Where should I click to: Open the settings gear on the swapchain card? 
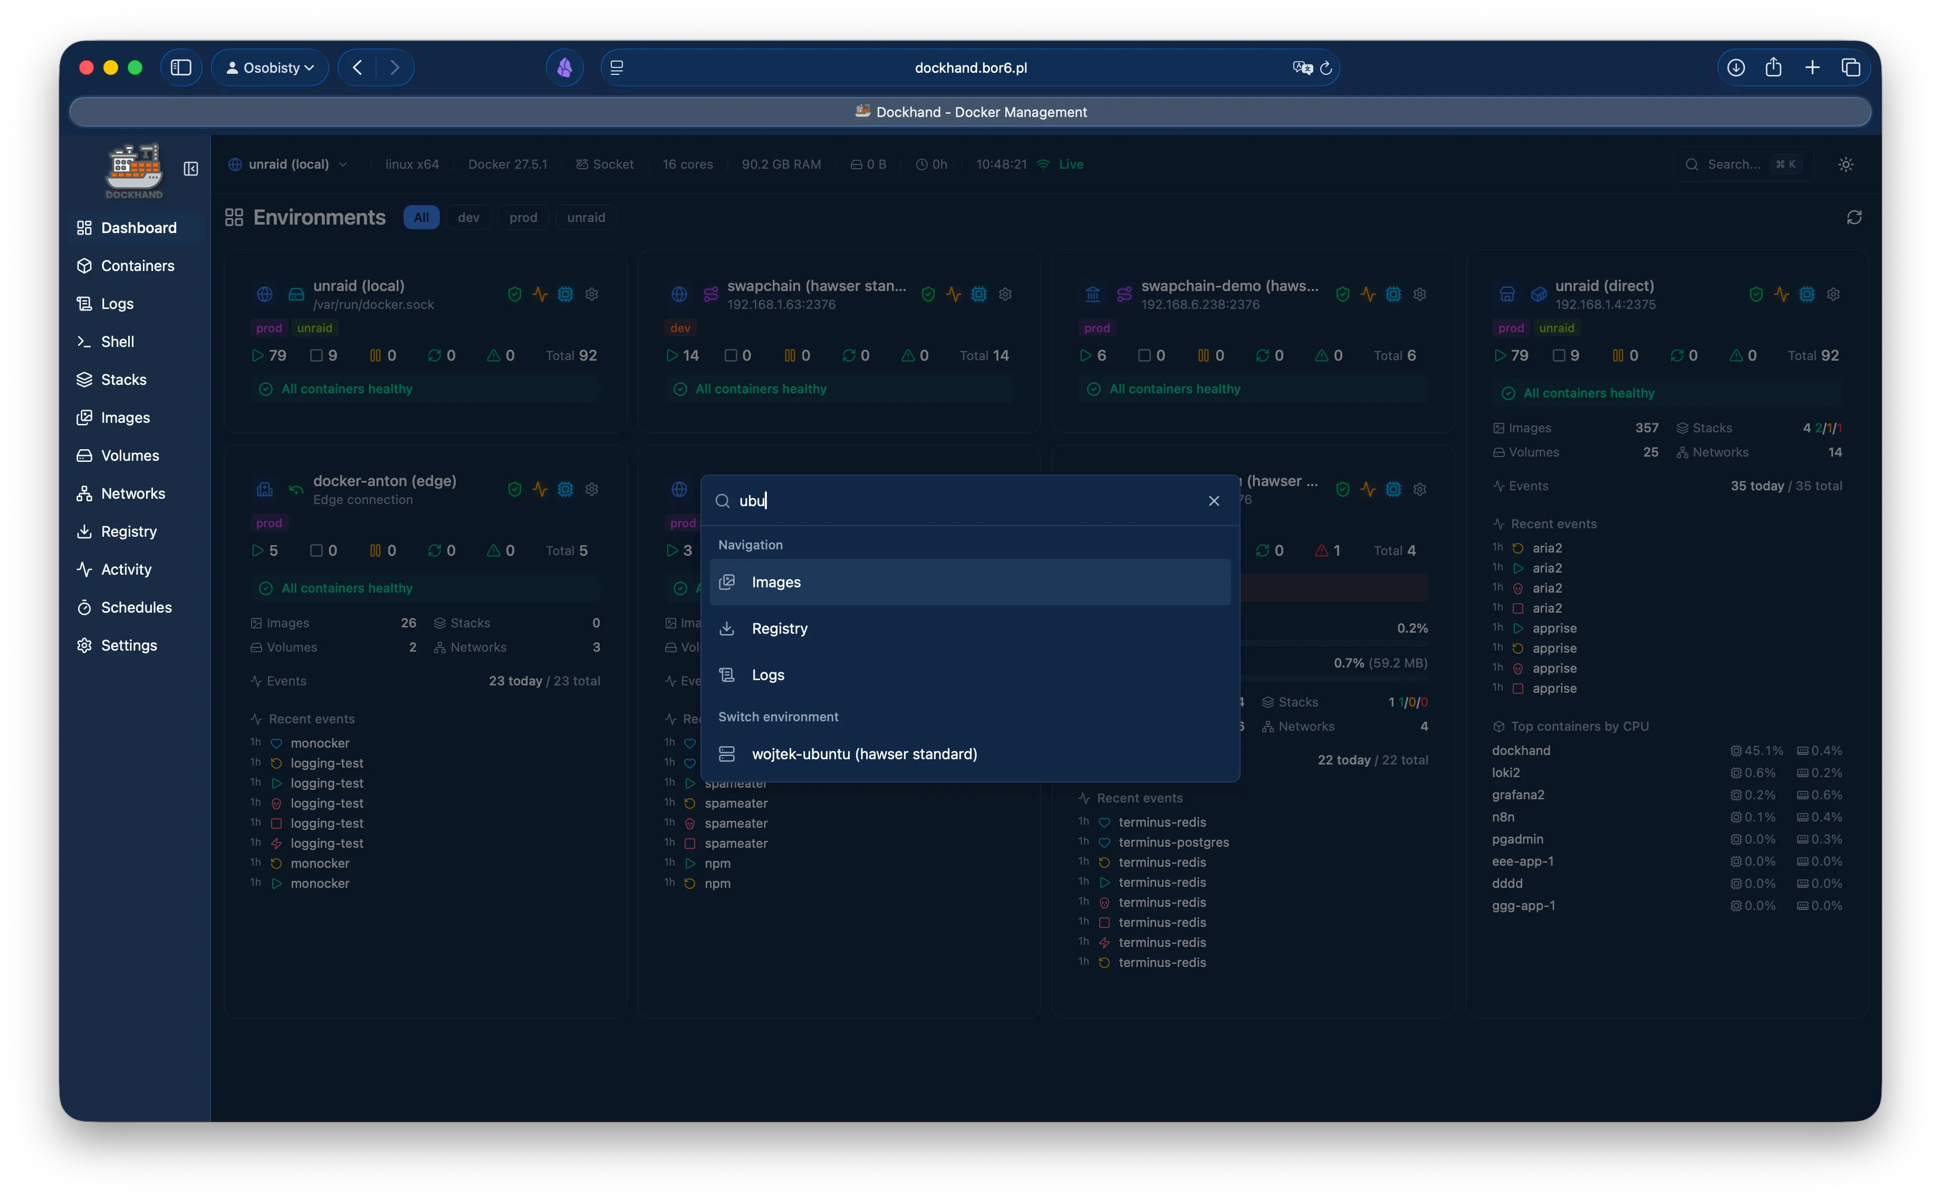coord(1005,294)
